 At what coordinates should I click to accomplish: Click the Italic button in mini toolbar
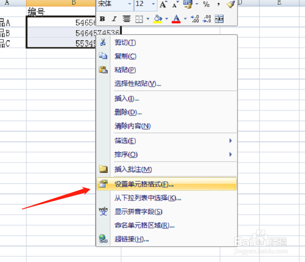coord(114,19)
